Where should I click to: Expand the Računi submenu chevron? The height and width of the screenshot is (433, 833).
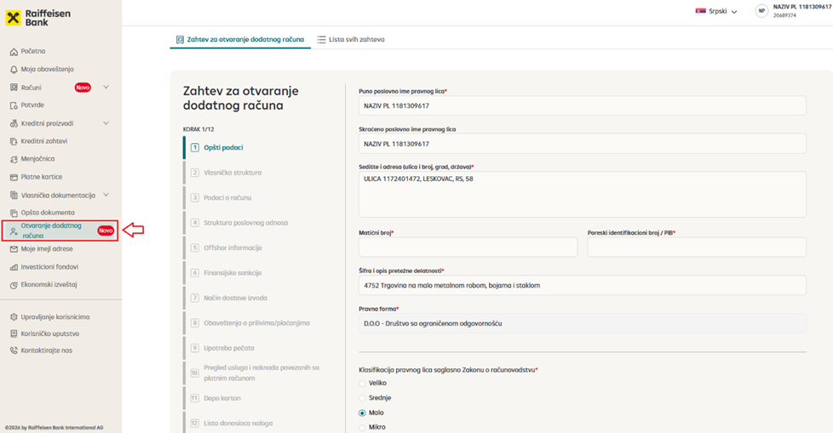pos(106,87)
